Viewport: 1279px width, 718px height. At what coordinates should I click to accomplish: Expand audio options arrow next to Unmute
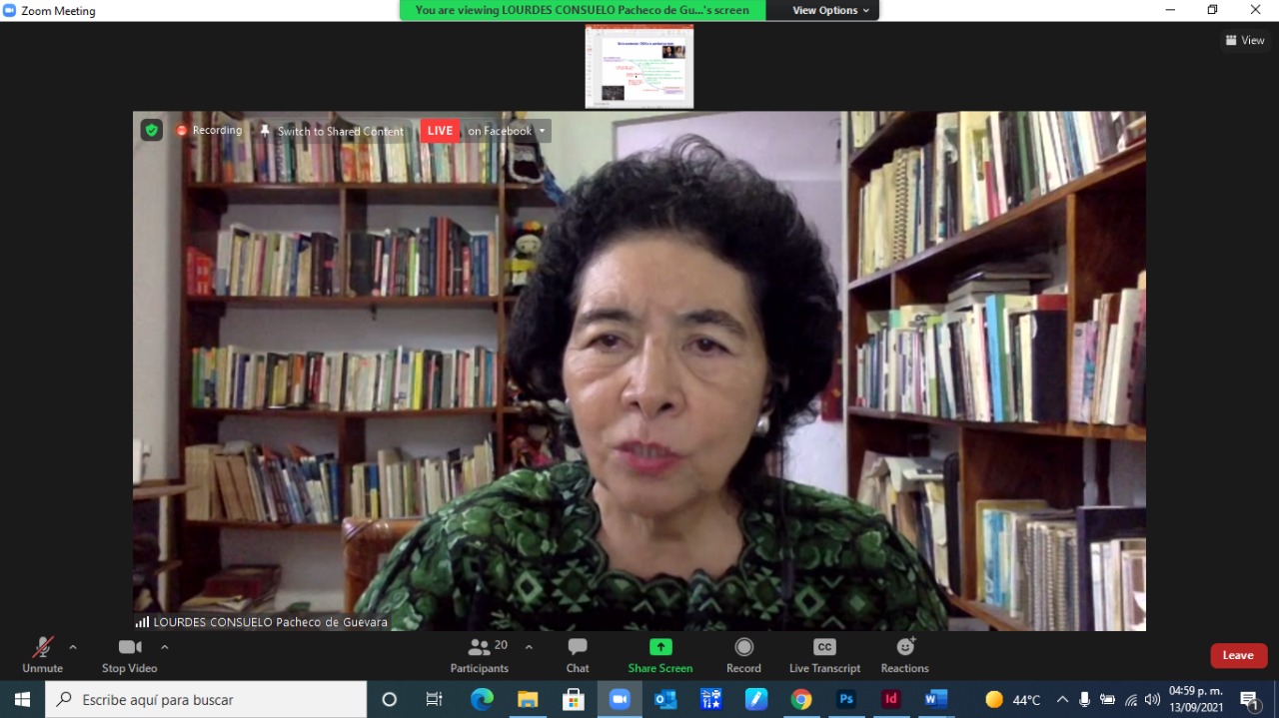click(x=73, y=647)
